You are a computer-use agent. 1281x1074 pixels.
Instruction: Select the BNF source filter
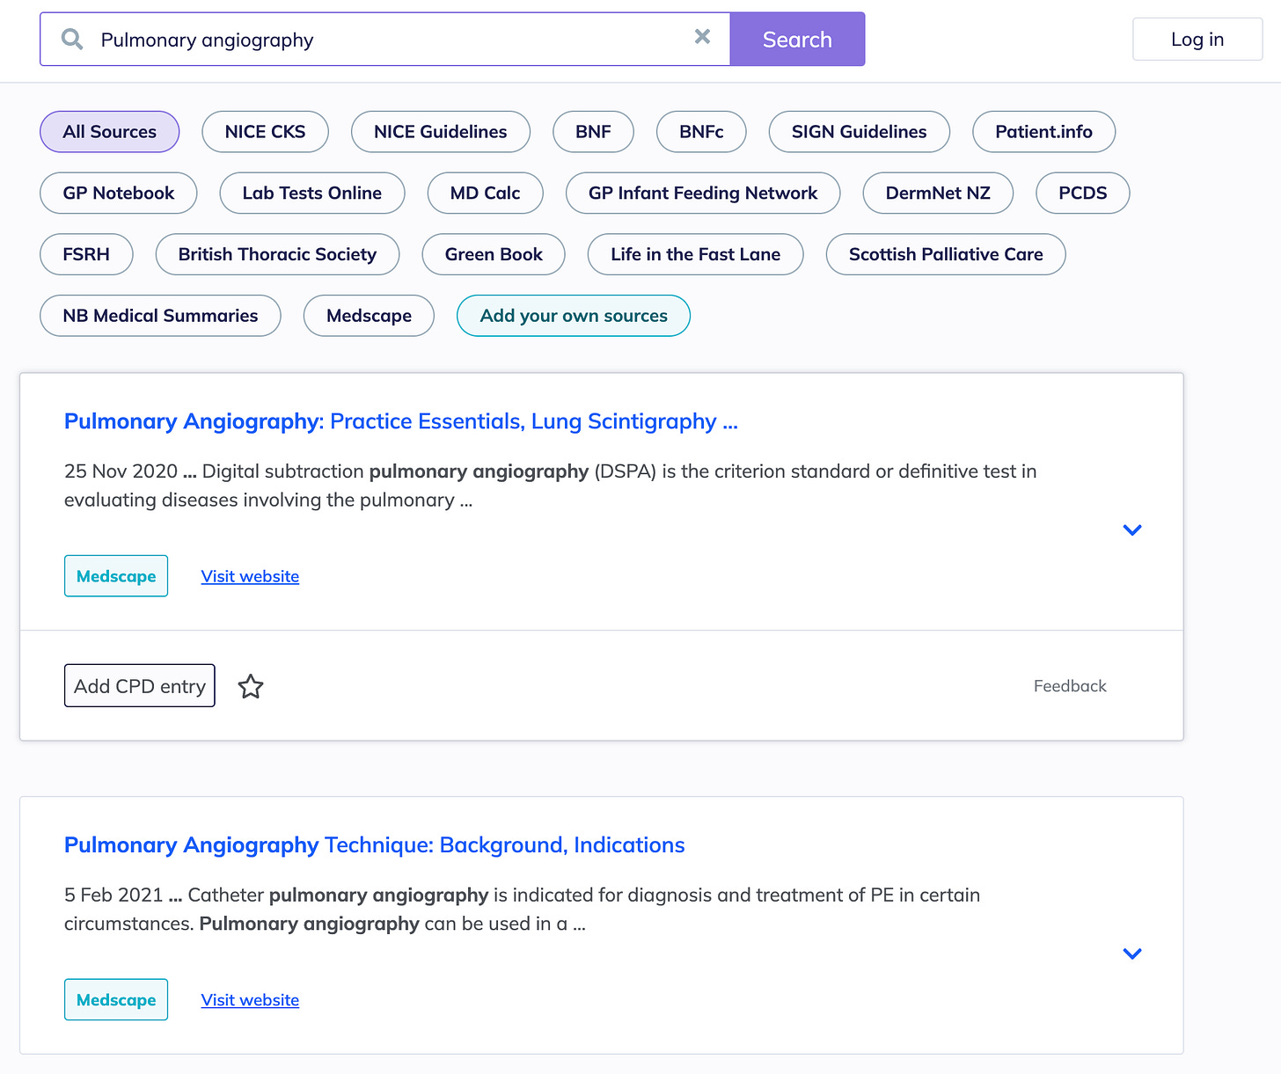(593, 132)
